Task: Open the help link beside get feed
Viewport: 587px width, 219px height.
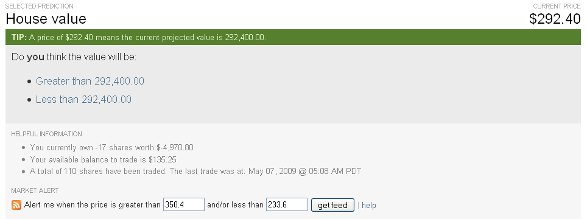Action: pyautogui.click(x=369, y=205)
